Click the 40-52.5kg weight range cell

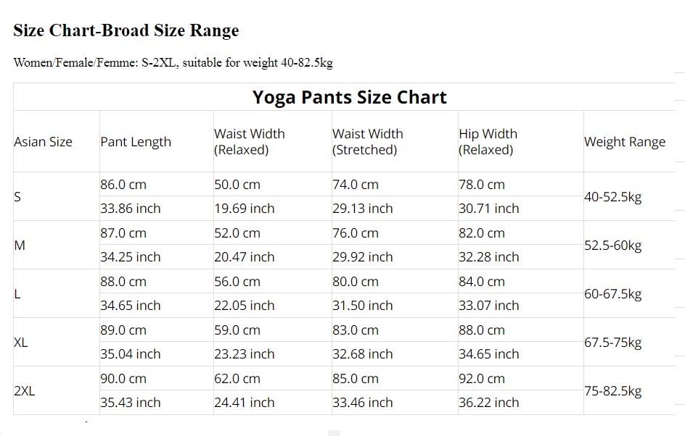click(613, 197)
